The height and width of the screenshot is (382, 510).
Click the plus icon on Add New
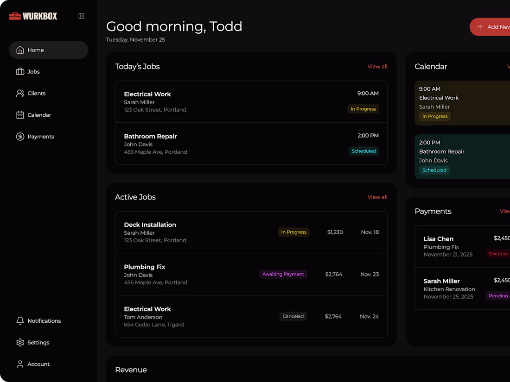tap(480, 27)
